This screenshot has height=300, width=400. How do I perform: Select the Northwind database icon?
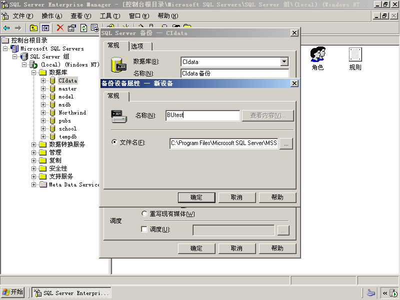tap(52, 112)
